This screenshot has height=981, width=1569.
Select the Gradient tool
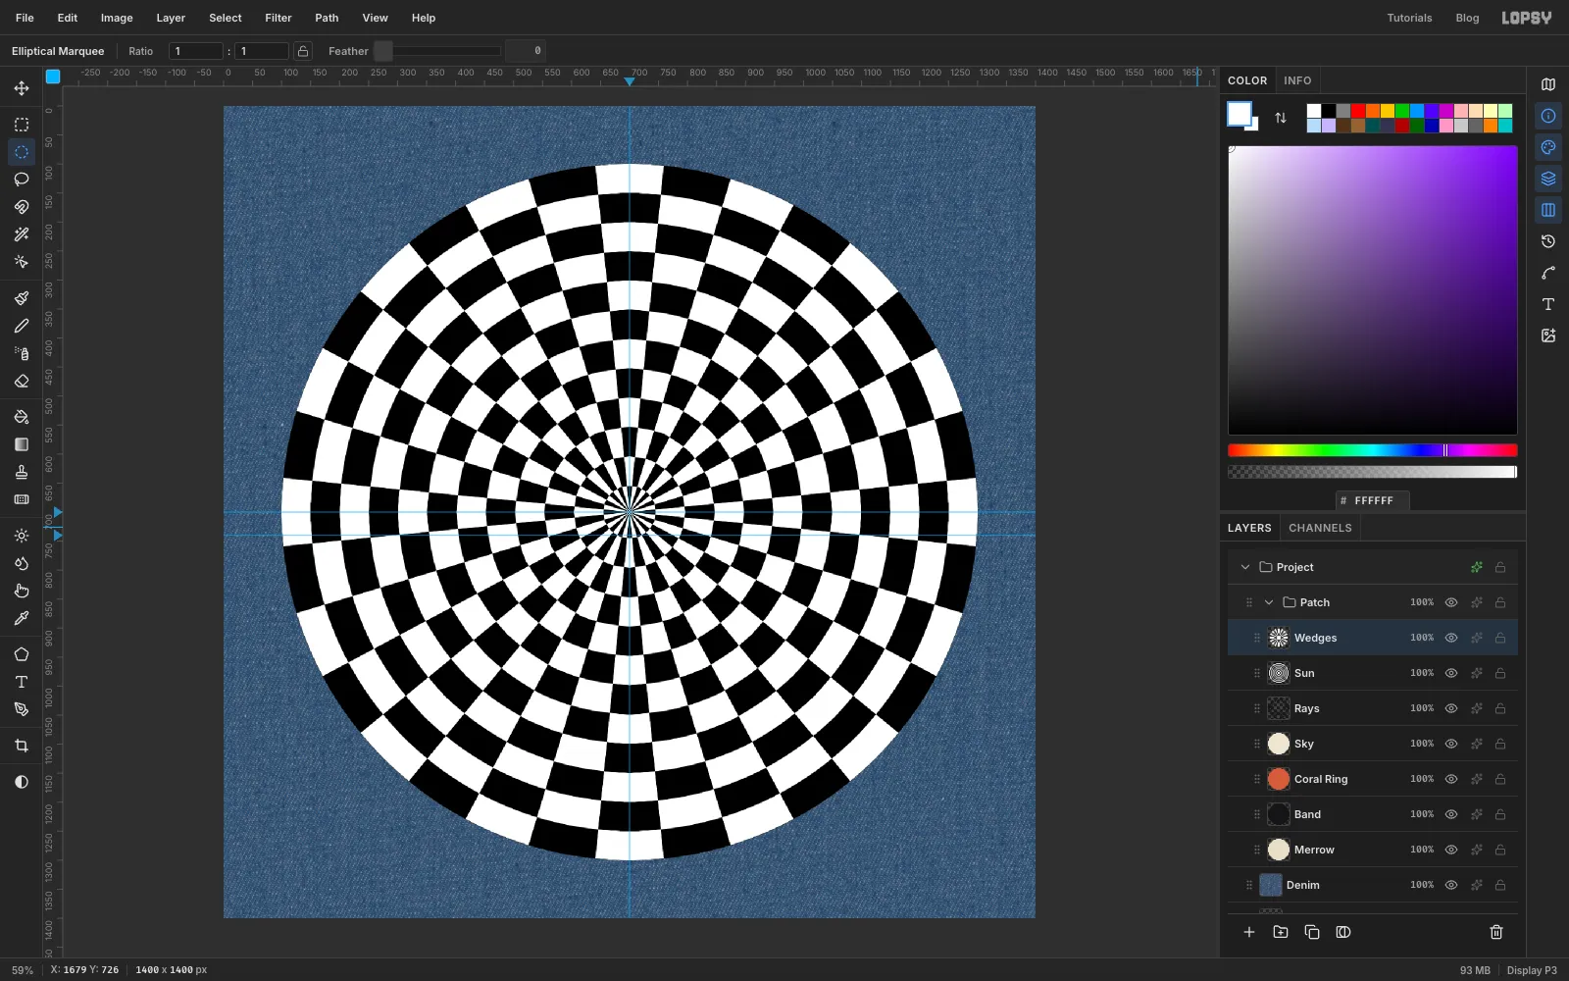click(x=22, y=444)
